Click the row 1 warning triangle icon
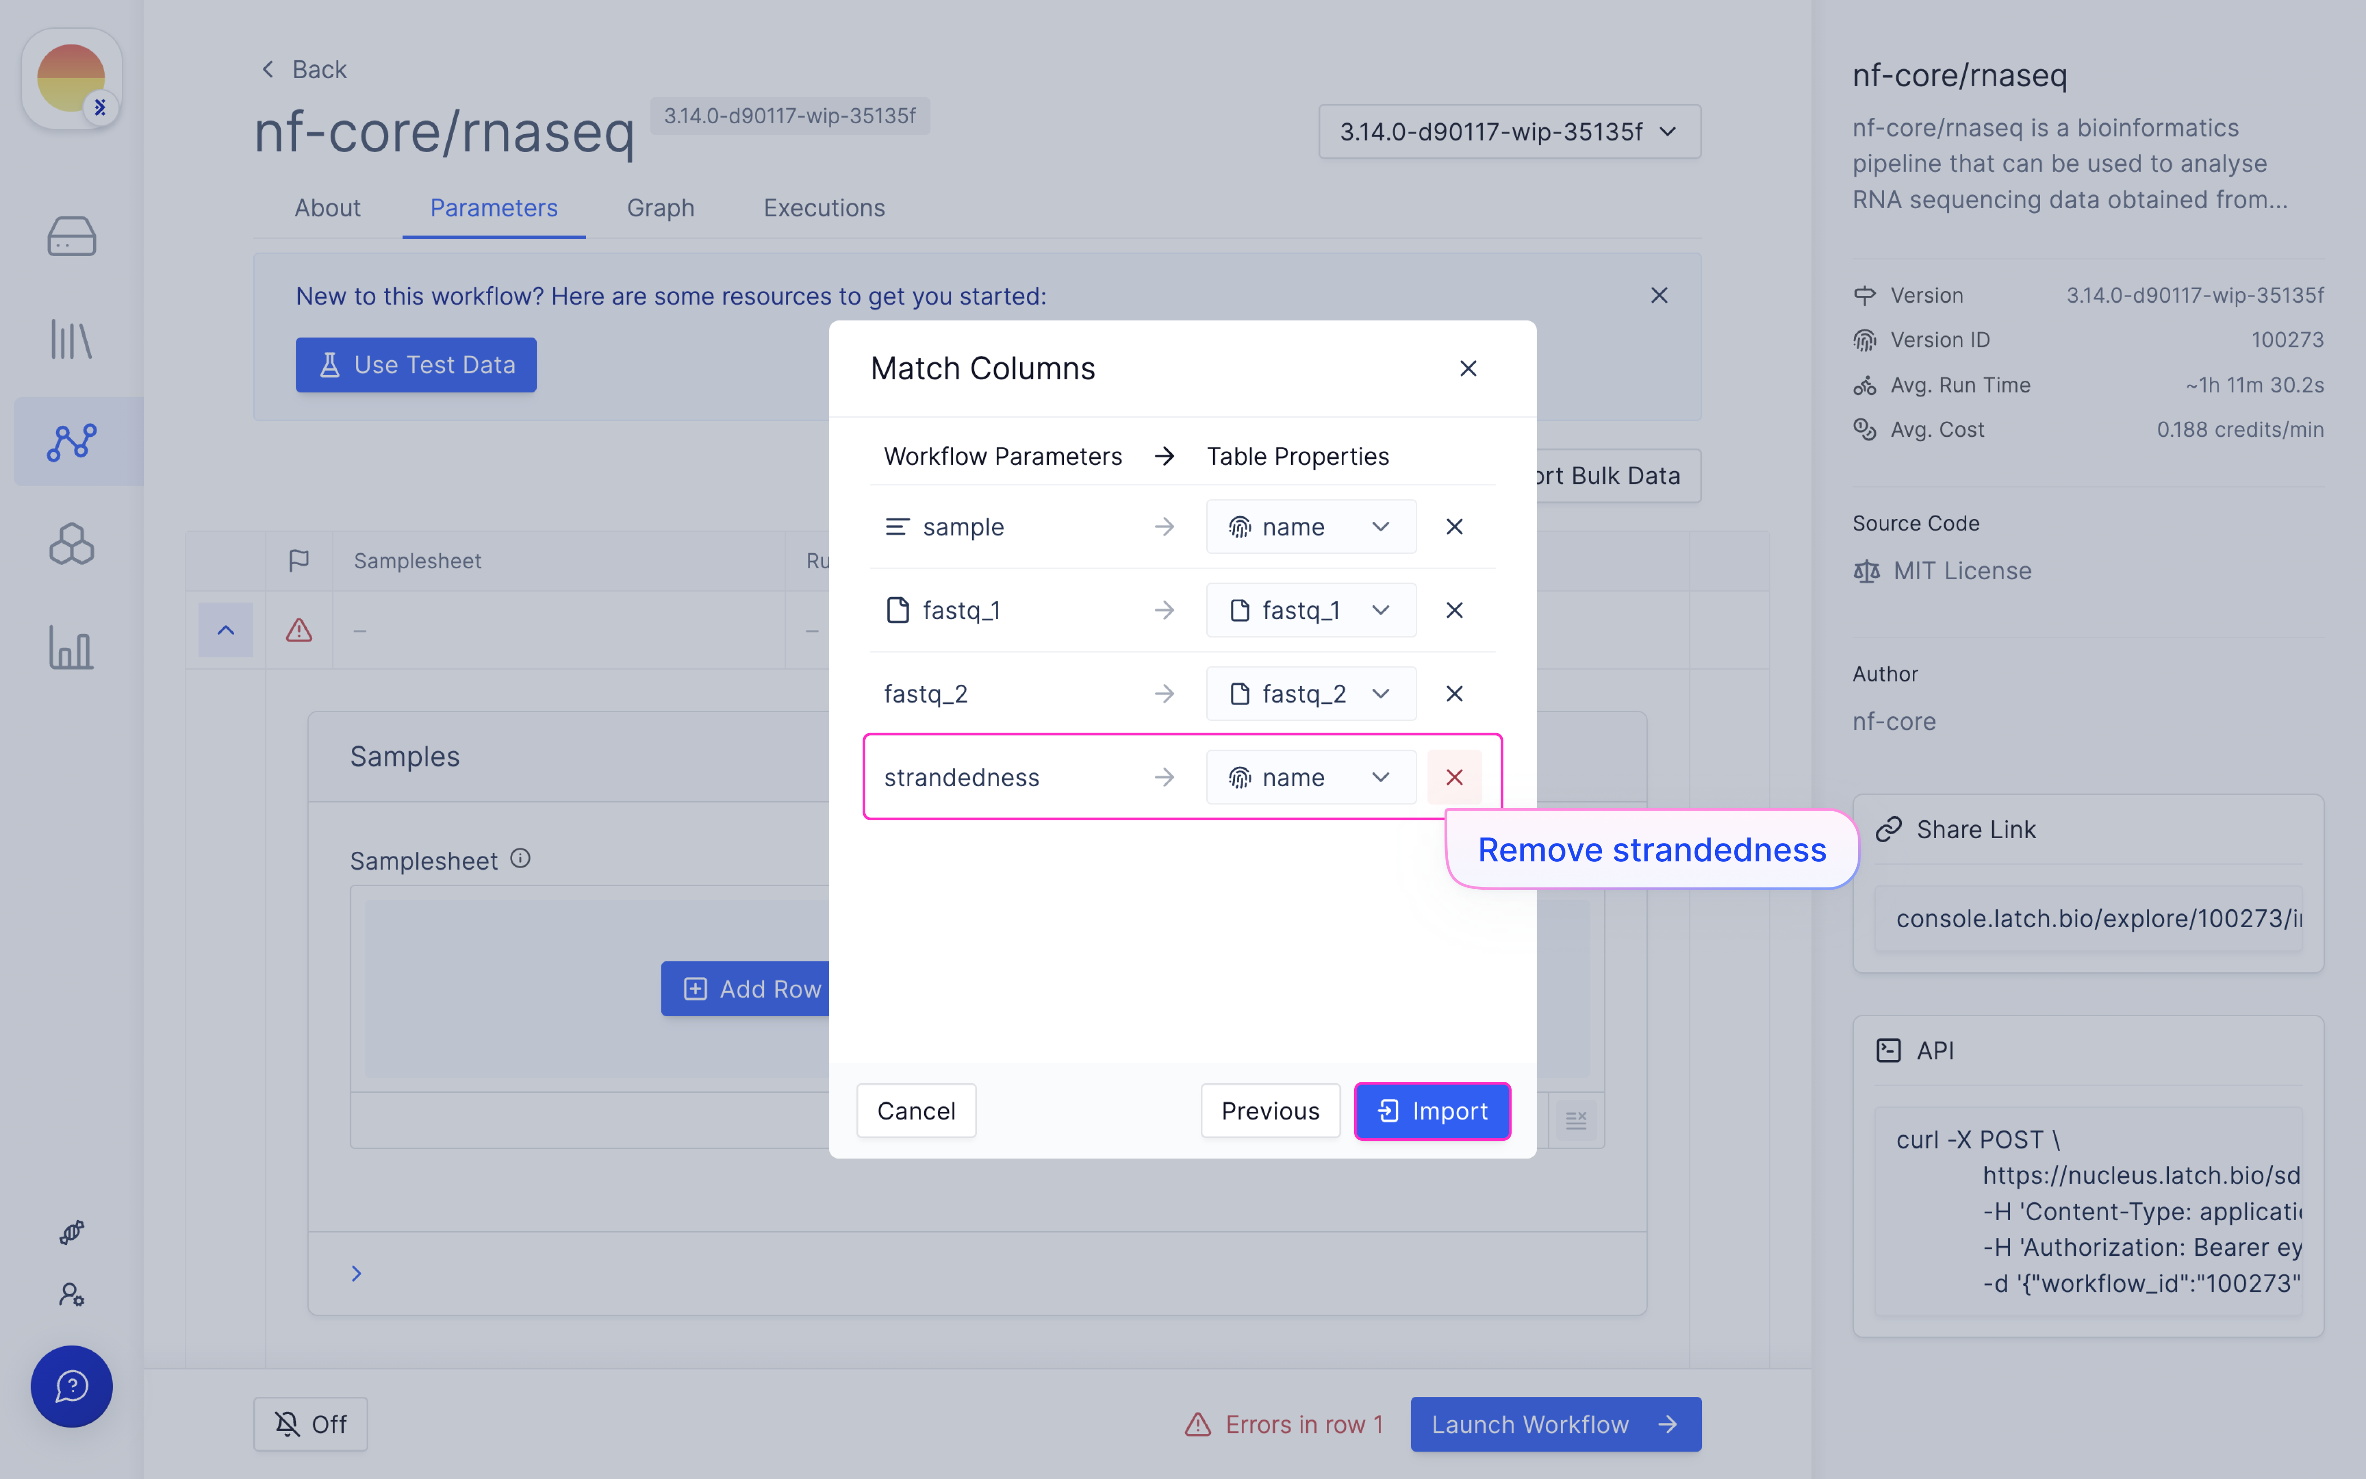2366x1479 pixels. [299, 630]
